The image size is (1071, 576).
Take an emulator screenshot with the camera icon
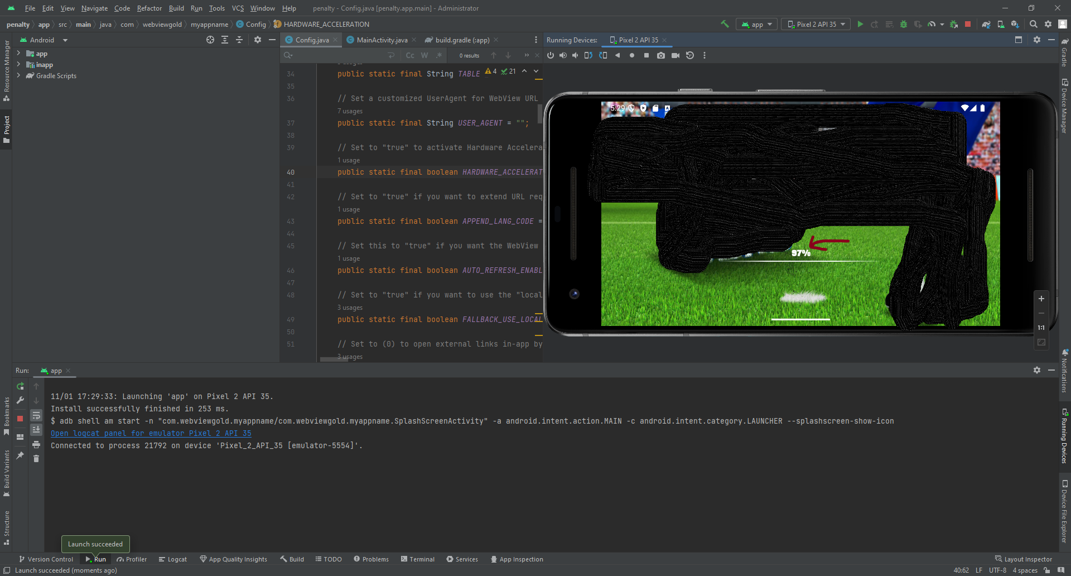[661, 55]
